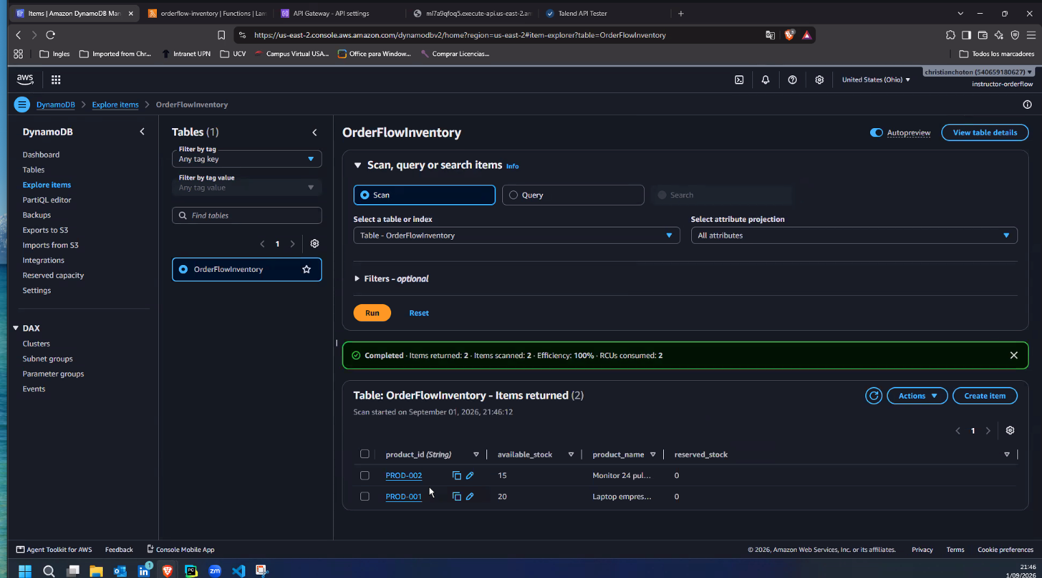Copy the PROD-002 item
This screenshot has height=578, width=1042.
456,475
